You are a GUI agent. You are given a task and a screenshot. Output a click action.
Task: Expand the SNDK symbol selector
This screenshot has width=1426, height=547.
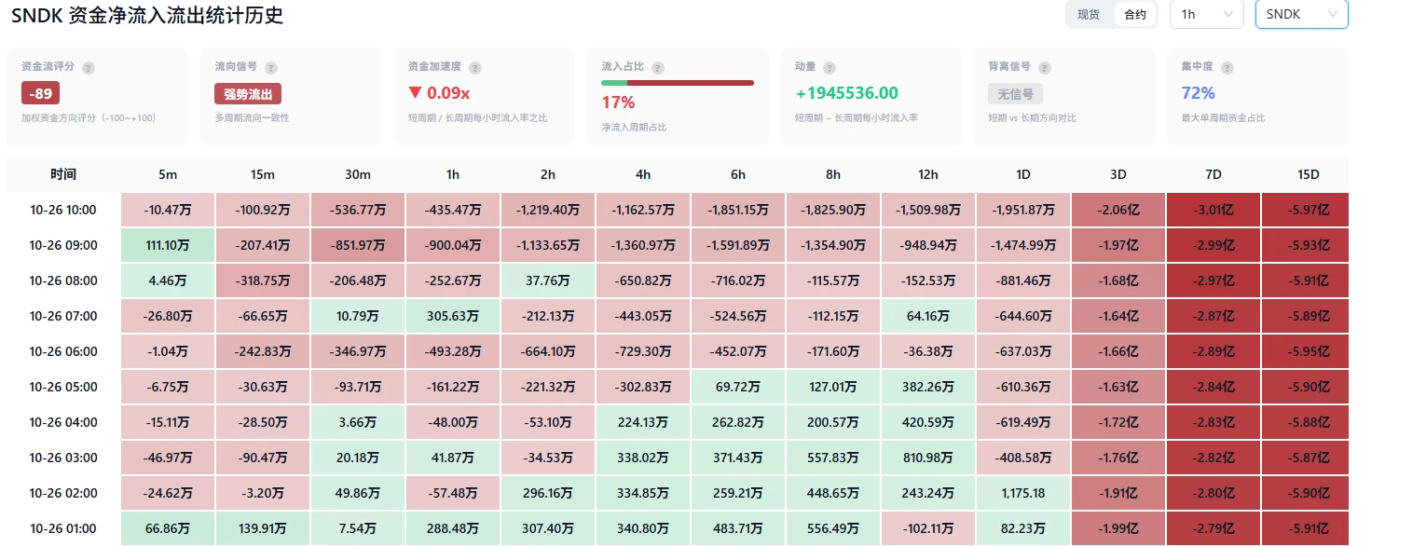tap(1301, 14)
